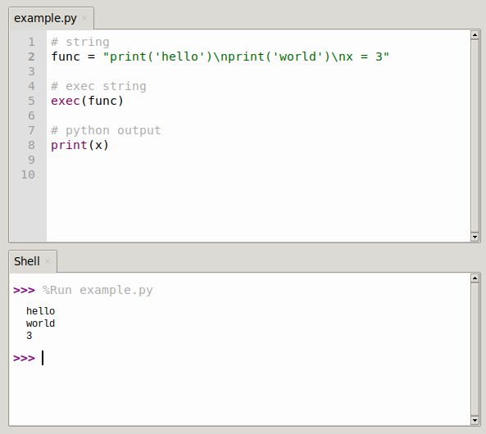Viewport: 486px width, 434px height.
Task: Click the '%Run example.py' command in Shell
Action: click(x=98, y=291)
